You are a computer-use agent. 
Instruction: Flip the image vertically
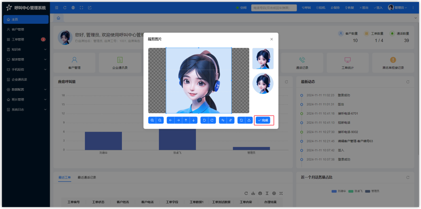coord(231,120)
